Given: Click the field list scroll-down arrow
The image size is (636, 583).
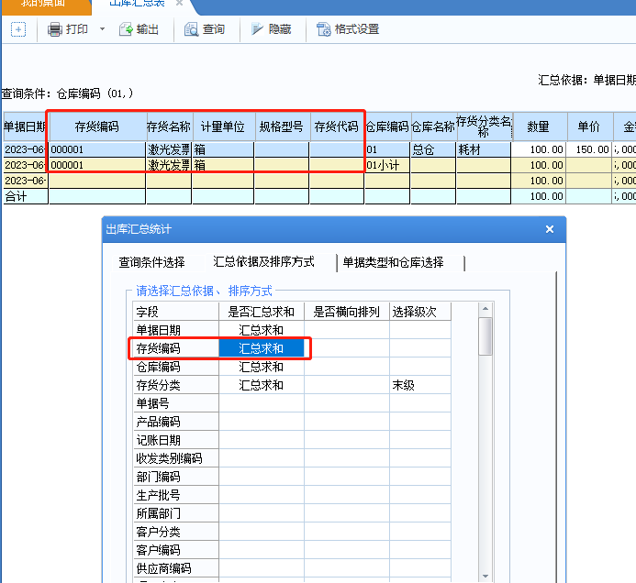Looking at the screenshot, I should [485, 576].
